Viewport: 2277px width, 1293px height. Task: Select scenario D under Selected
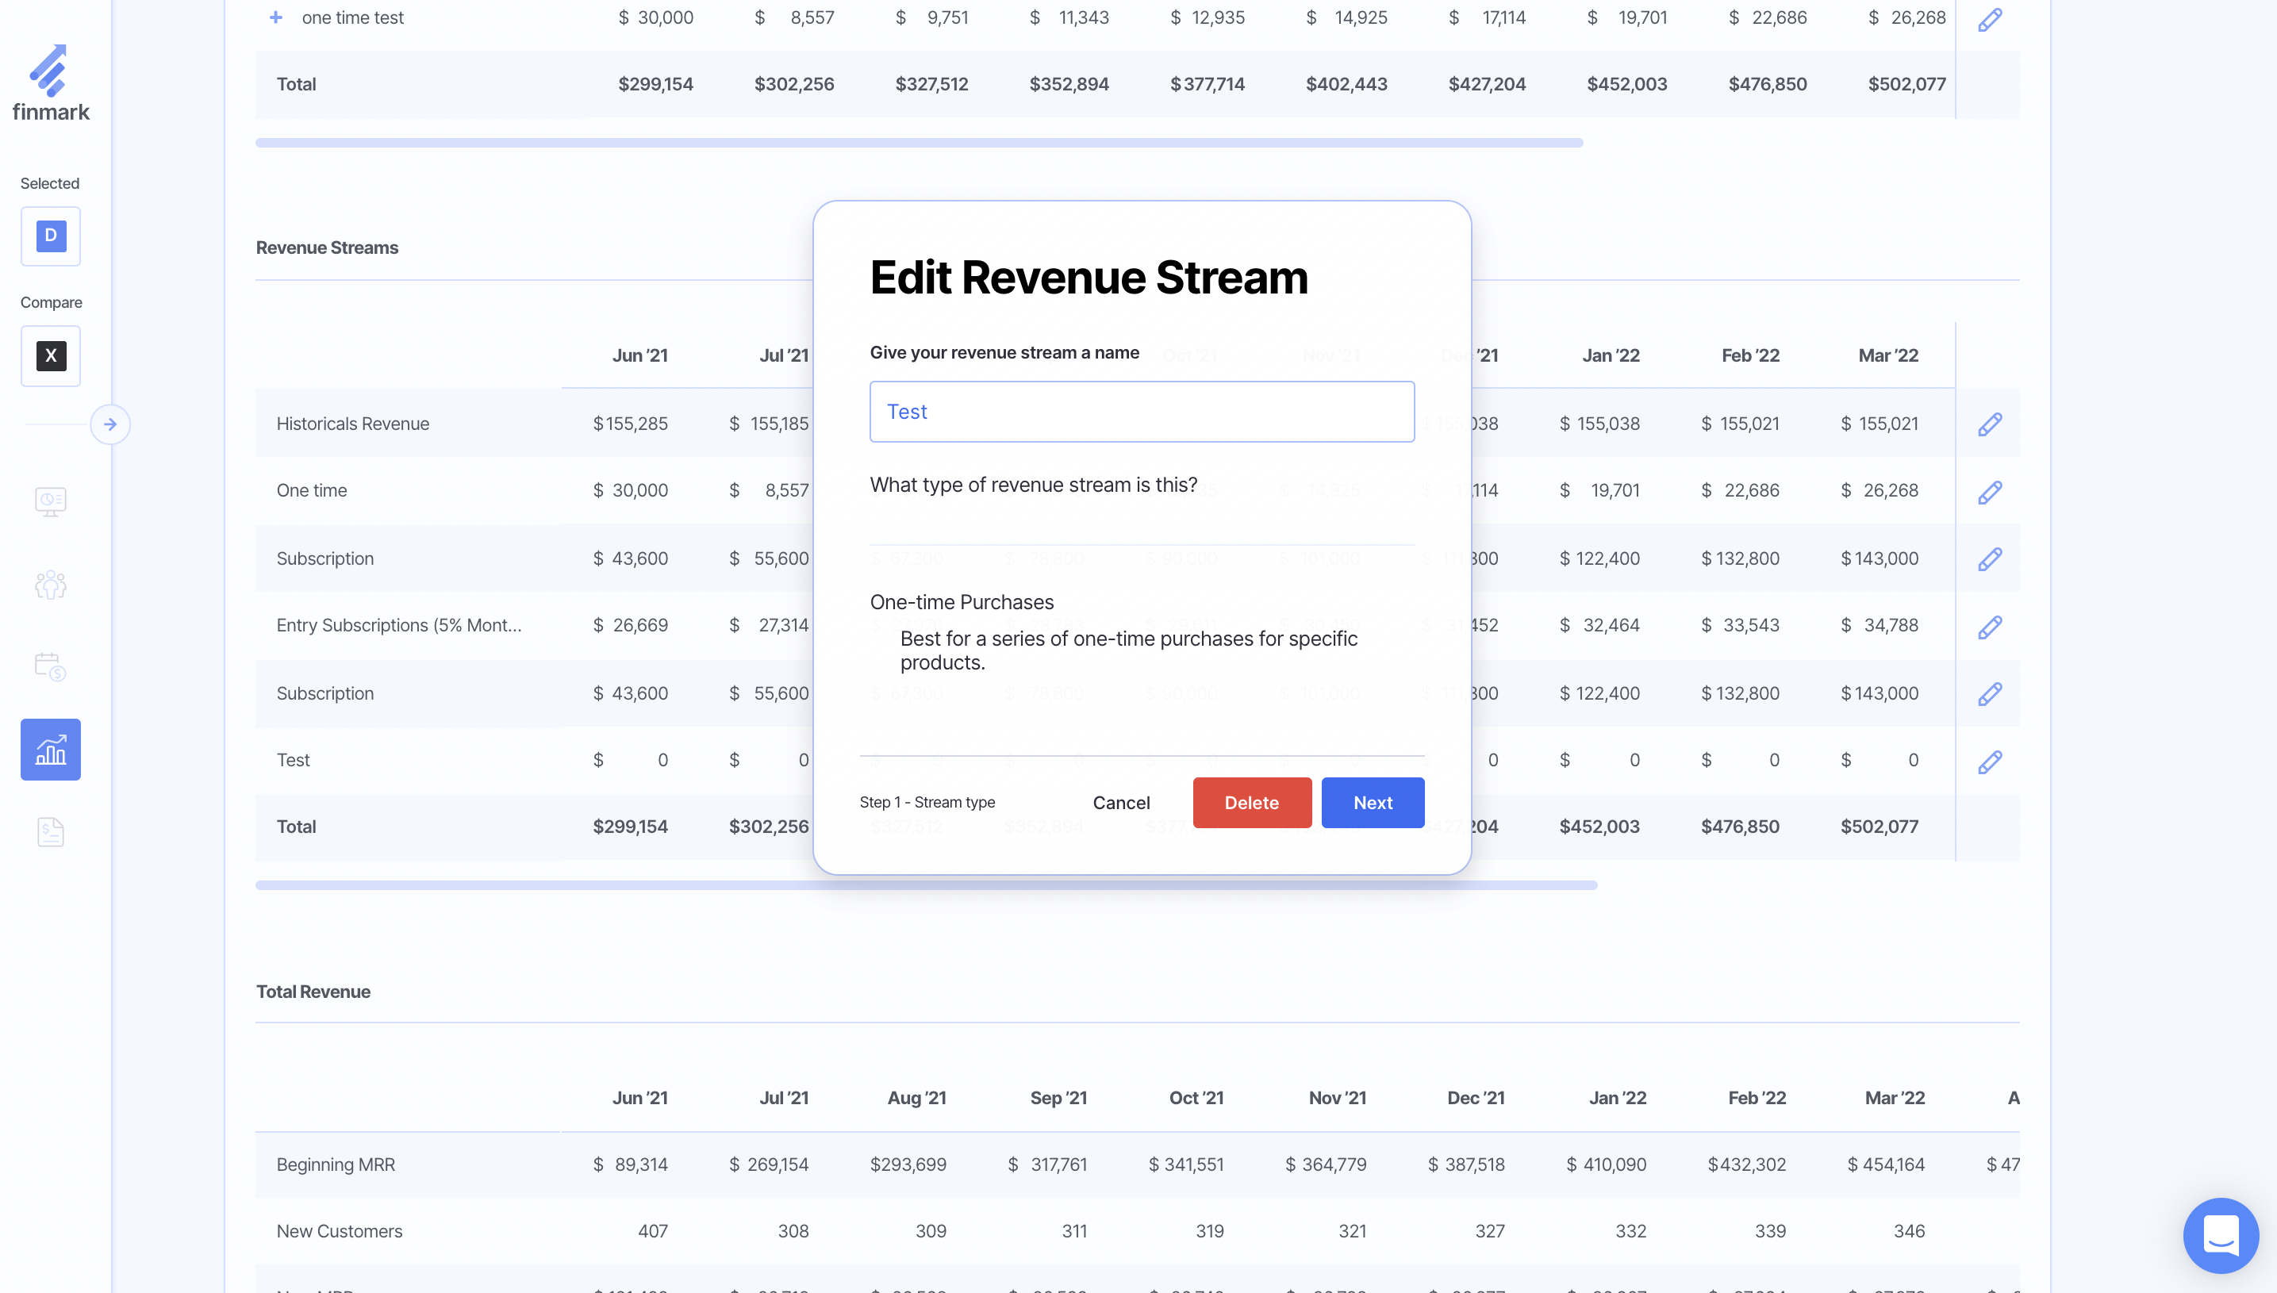point(51,236)
